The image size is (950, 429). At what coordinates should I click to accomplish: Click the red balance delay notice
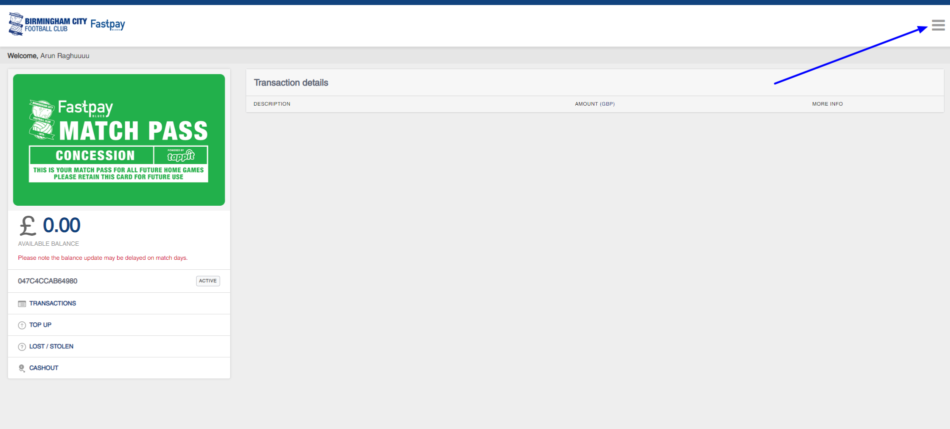[103, 258]
